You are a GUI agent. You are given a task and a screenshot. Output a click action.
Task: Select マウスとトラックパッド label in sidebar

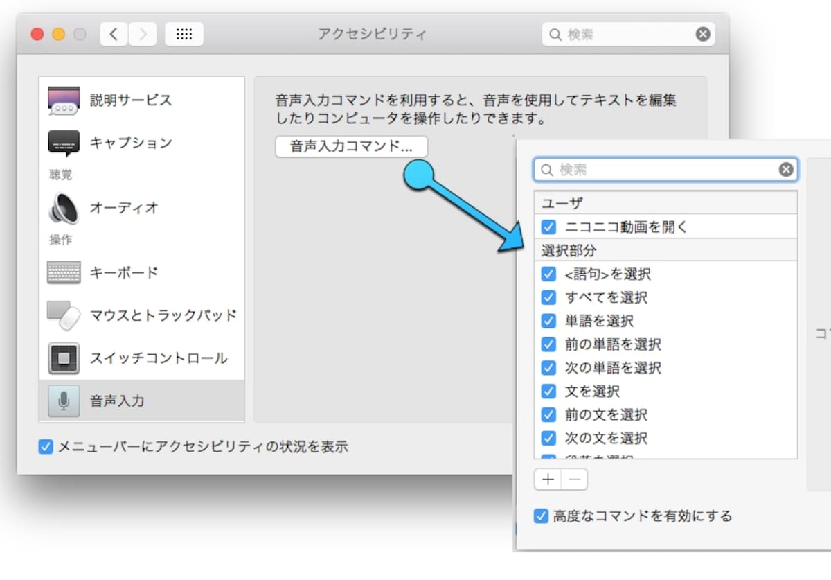(x=163, y=315)
